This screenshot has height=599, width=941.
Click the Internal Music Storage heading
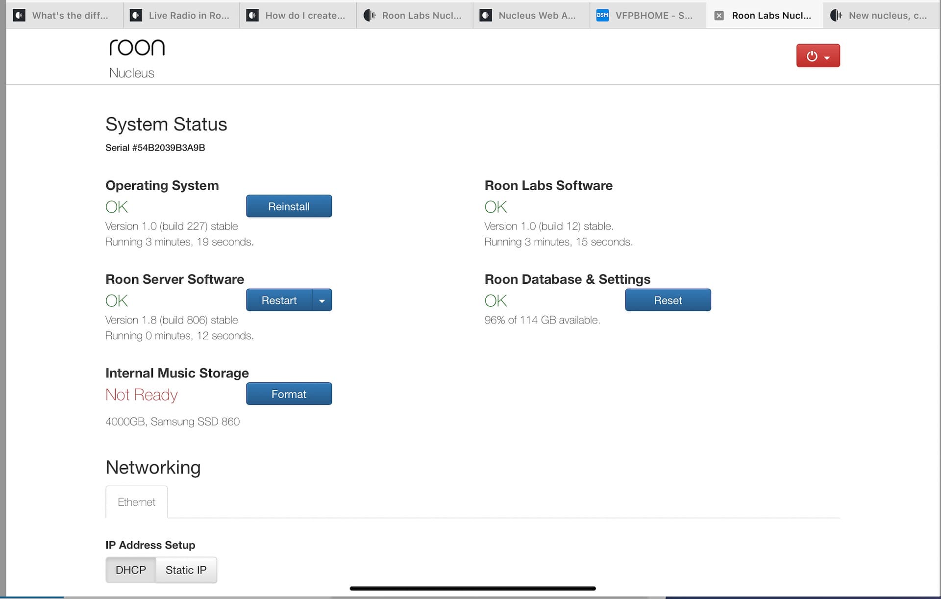tap(177, 373)
